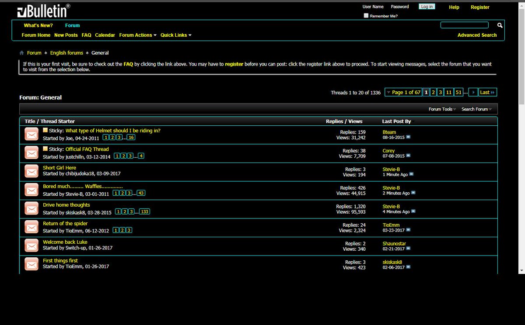The image size is (525, 325).
Task: Open Shaunostar last poster link
Action: coord(394,243)
